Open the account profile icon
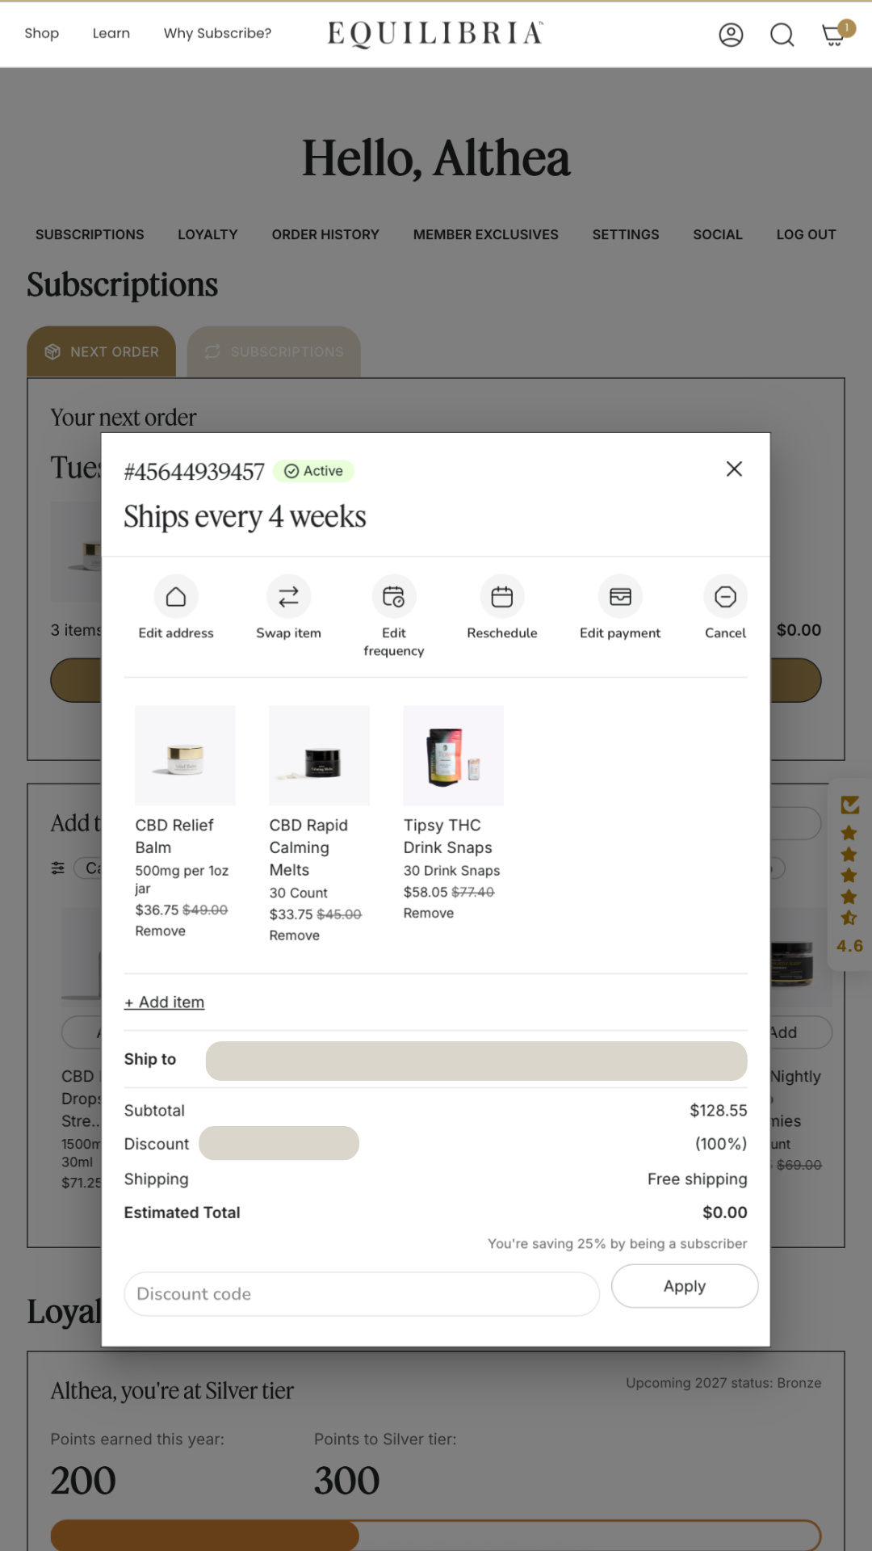872x1551 pixels. point(731,35)
